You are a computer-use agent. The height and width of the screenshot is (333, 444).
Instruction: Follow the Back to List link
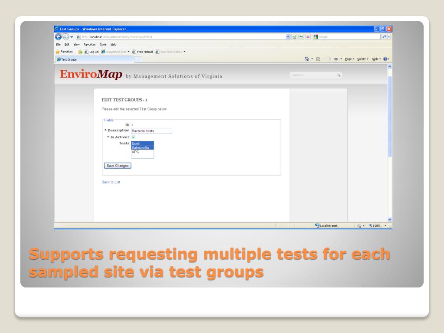111,182
